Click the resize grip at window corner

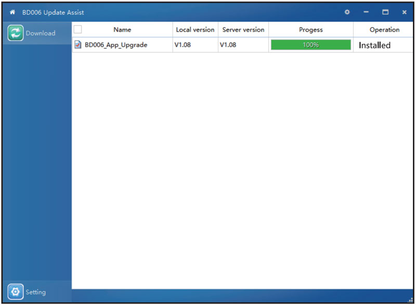[410, 300]
